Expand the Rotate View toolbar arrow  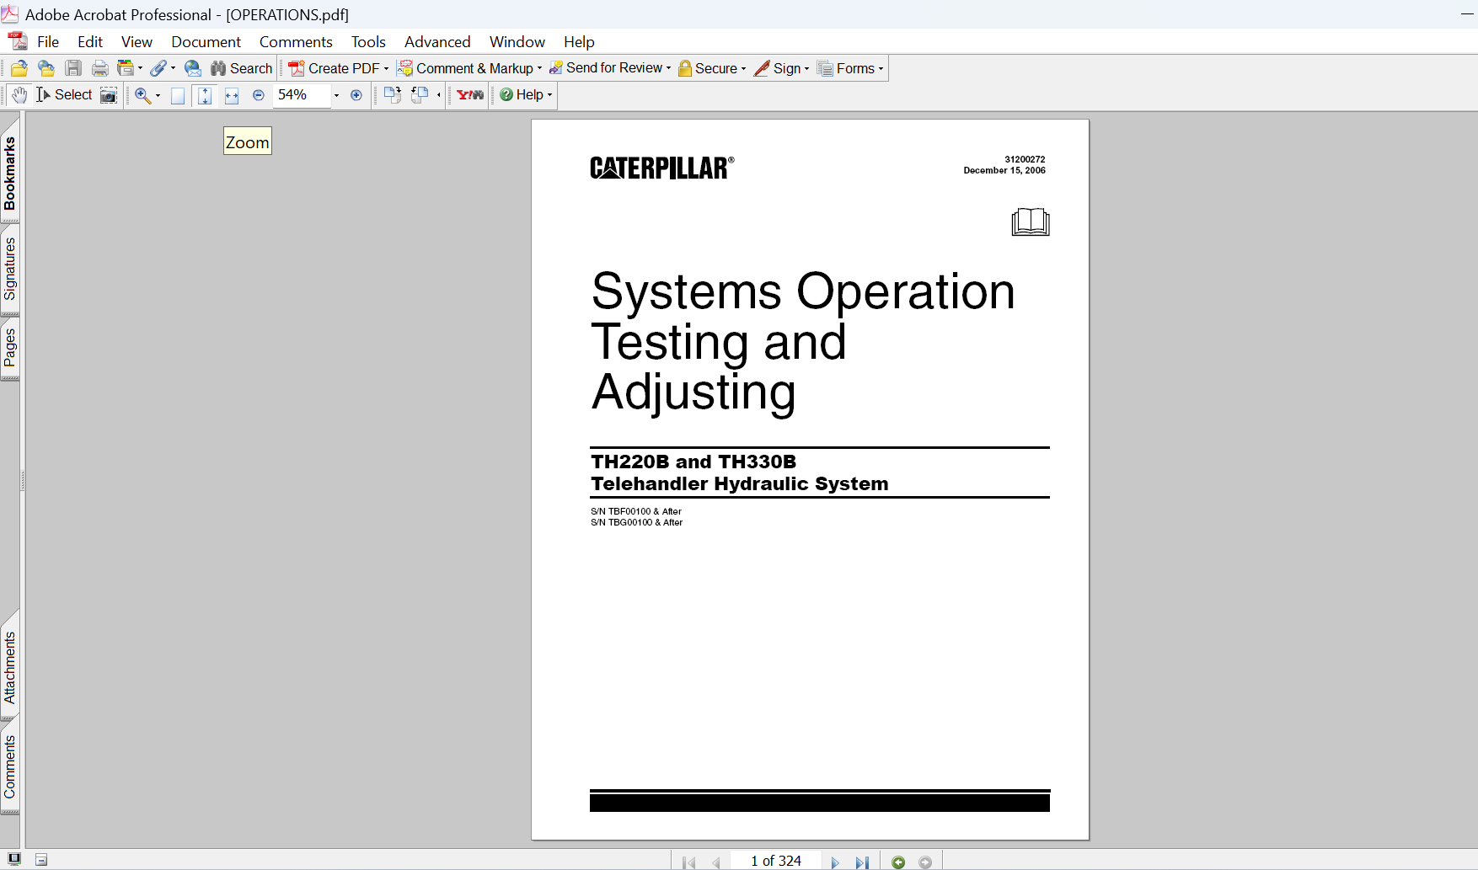coord(439,95)
